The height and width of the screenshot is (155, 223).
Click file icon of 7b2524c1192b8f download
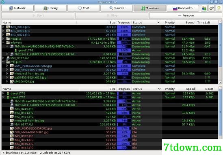pyautogui.click(x=12, y=54)
